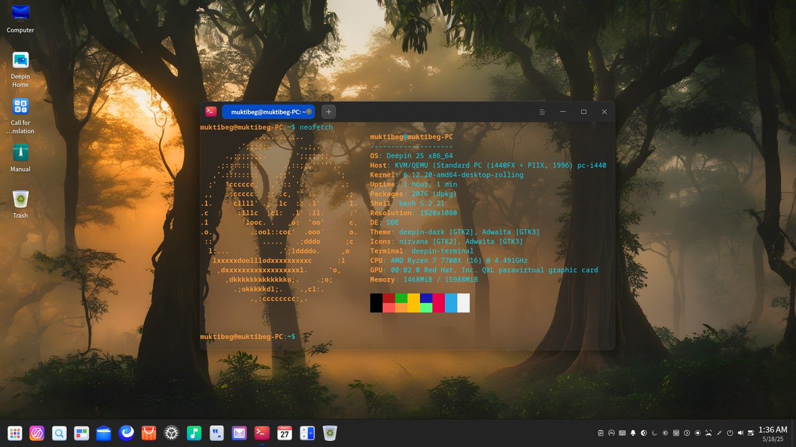Open the notification bell in the tray
The width and height of the screenshot is (796, 447).
(x=633, y=433)
